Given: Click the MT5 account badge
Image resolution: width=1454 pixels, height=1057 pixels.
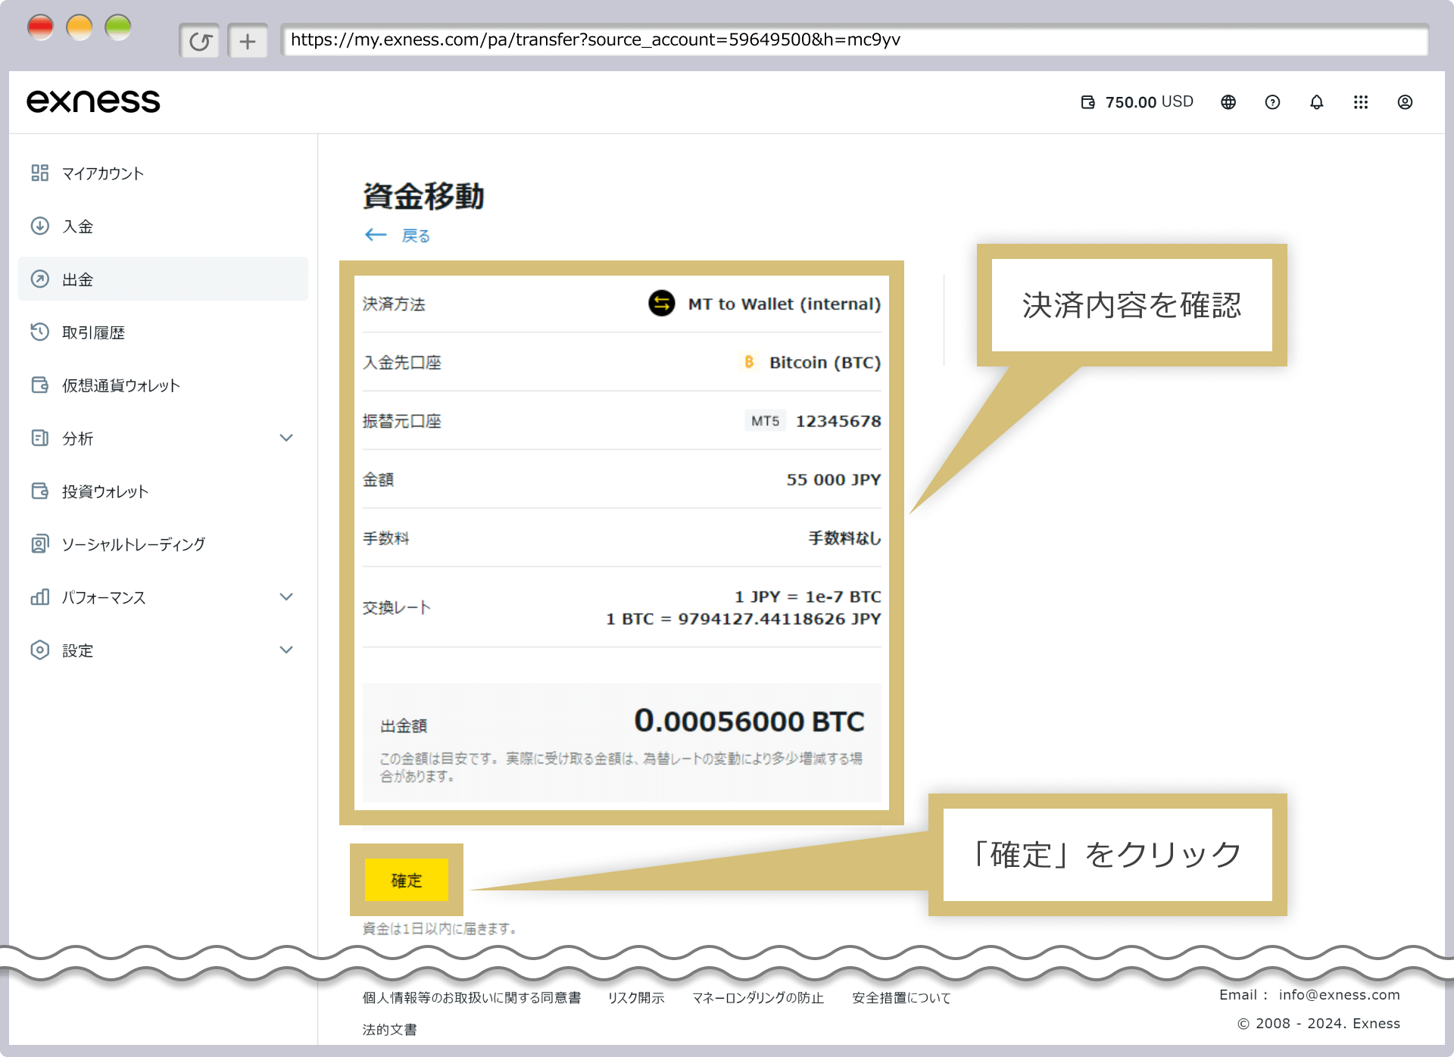Looking at the screenshot, I should tap(765, 421).
